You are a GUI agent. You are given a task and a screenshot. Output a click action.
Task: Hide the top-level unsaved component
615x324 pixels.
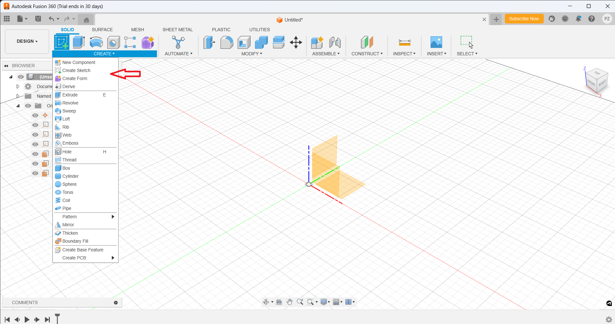(21, 77)
